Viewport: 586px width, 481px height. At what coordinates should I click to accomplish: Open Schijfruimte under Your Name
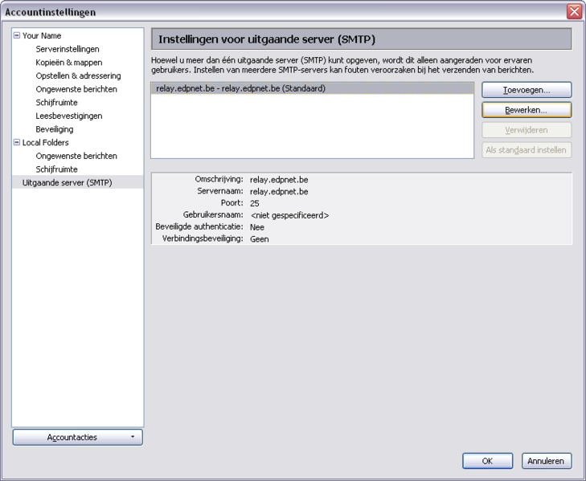click(56, 103)
